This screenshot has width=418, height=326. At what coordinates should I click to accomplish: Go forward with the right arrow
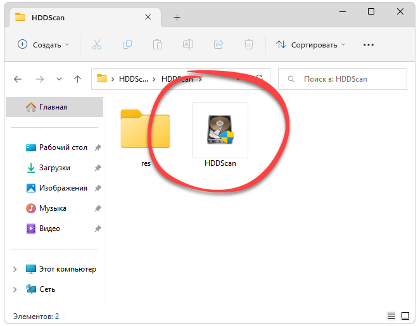click(x=40, y=79)
